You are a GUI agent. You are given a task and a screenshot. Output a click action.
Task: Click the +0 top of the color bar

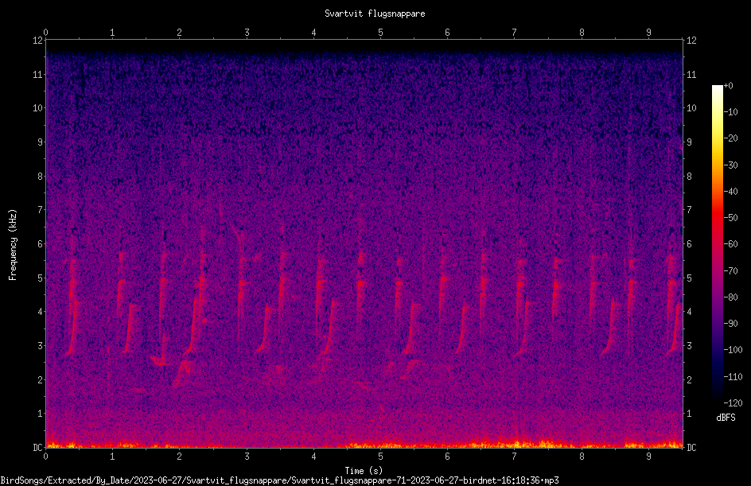[728, 86]
